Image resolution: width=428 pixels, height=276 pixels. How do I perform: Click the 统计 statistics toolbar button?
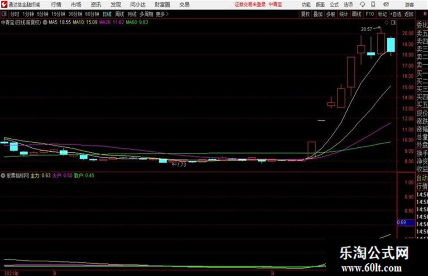pyautogui.click(x=343, y=14)
